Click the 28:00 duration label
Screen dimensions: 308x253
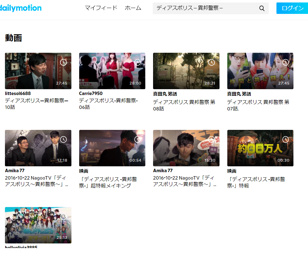pyautogui.click(x=135, y=83)
